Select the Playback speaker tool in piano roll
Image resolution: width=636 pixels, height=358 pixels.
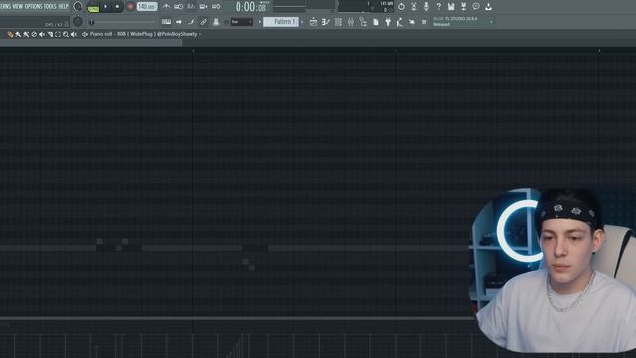(73, 35)
